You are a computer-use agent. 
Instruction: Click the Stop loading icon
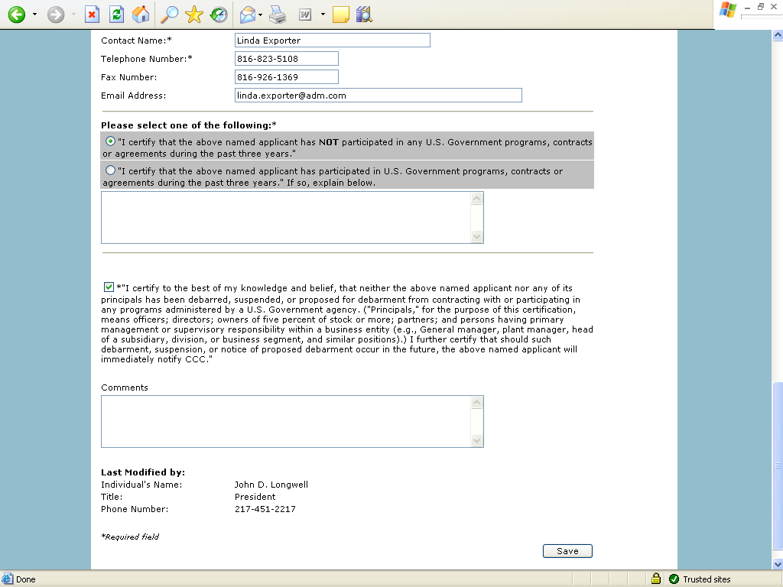[92, 15]
